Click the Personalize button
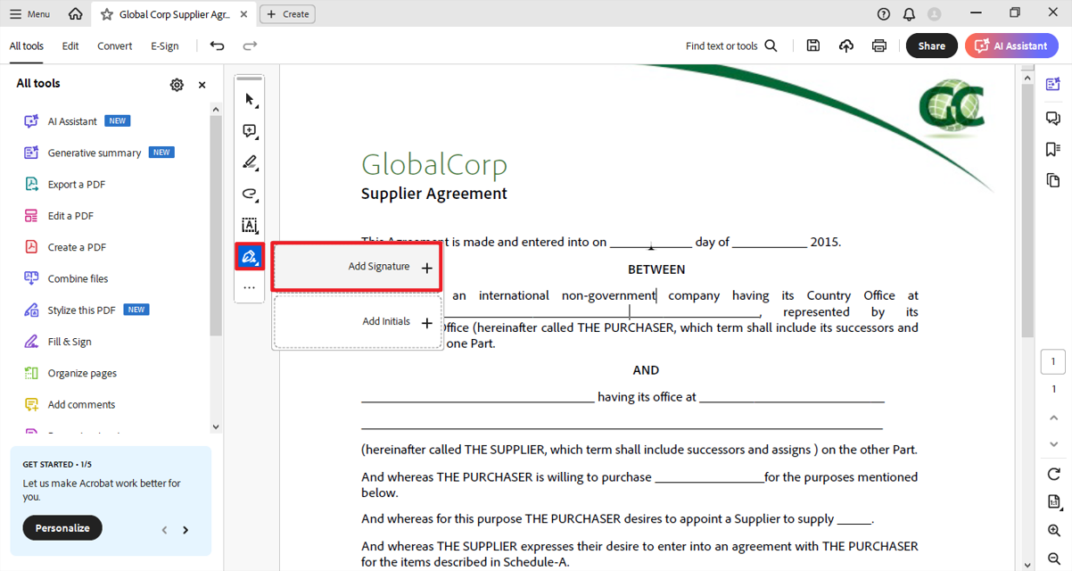This screenshot has height=571, width=1072. pyautogui.click(x=62, y=528)
